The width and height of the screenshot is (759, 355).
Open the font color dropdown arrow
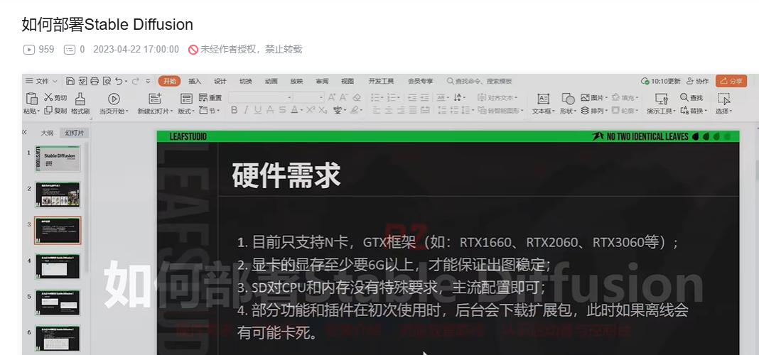(301, 111)
